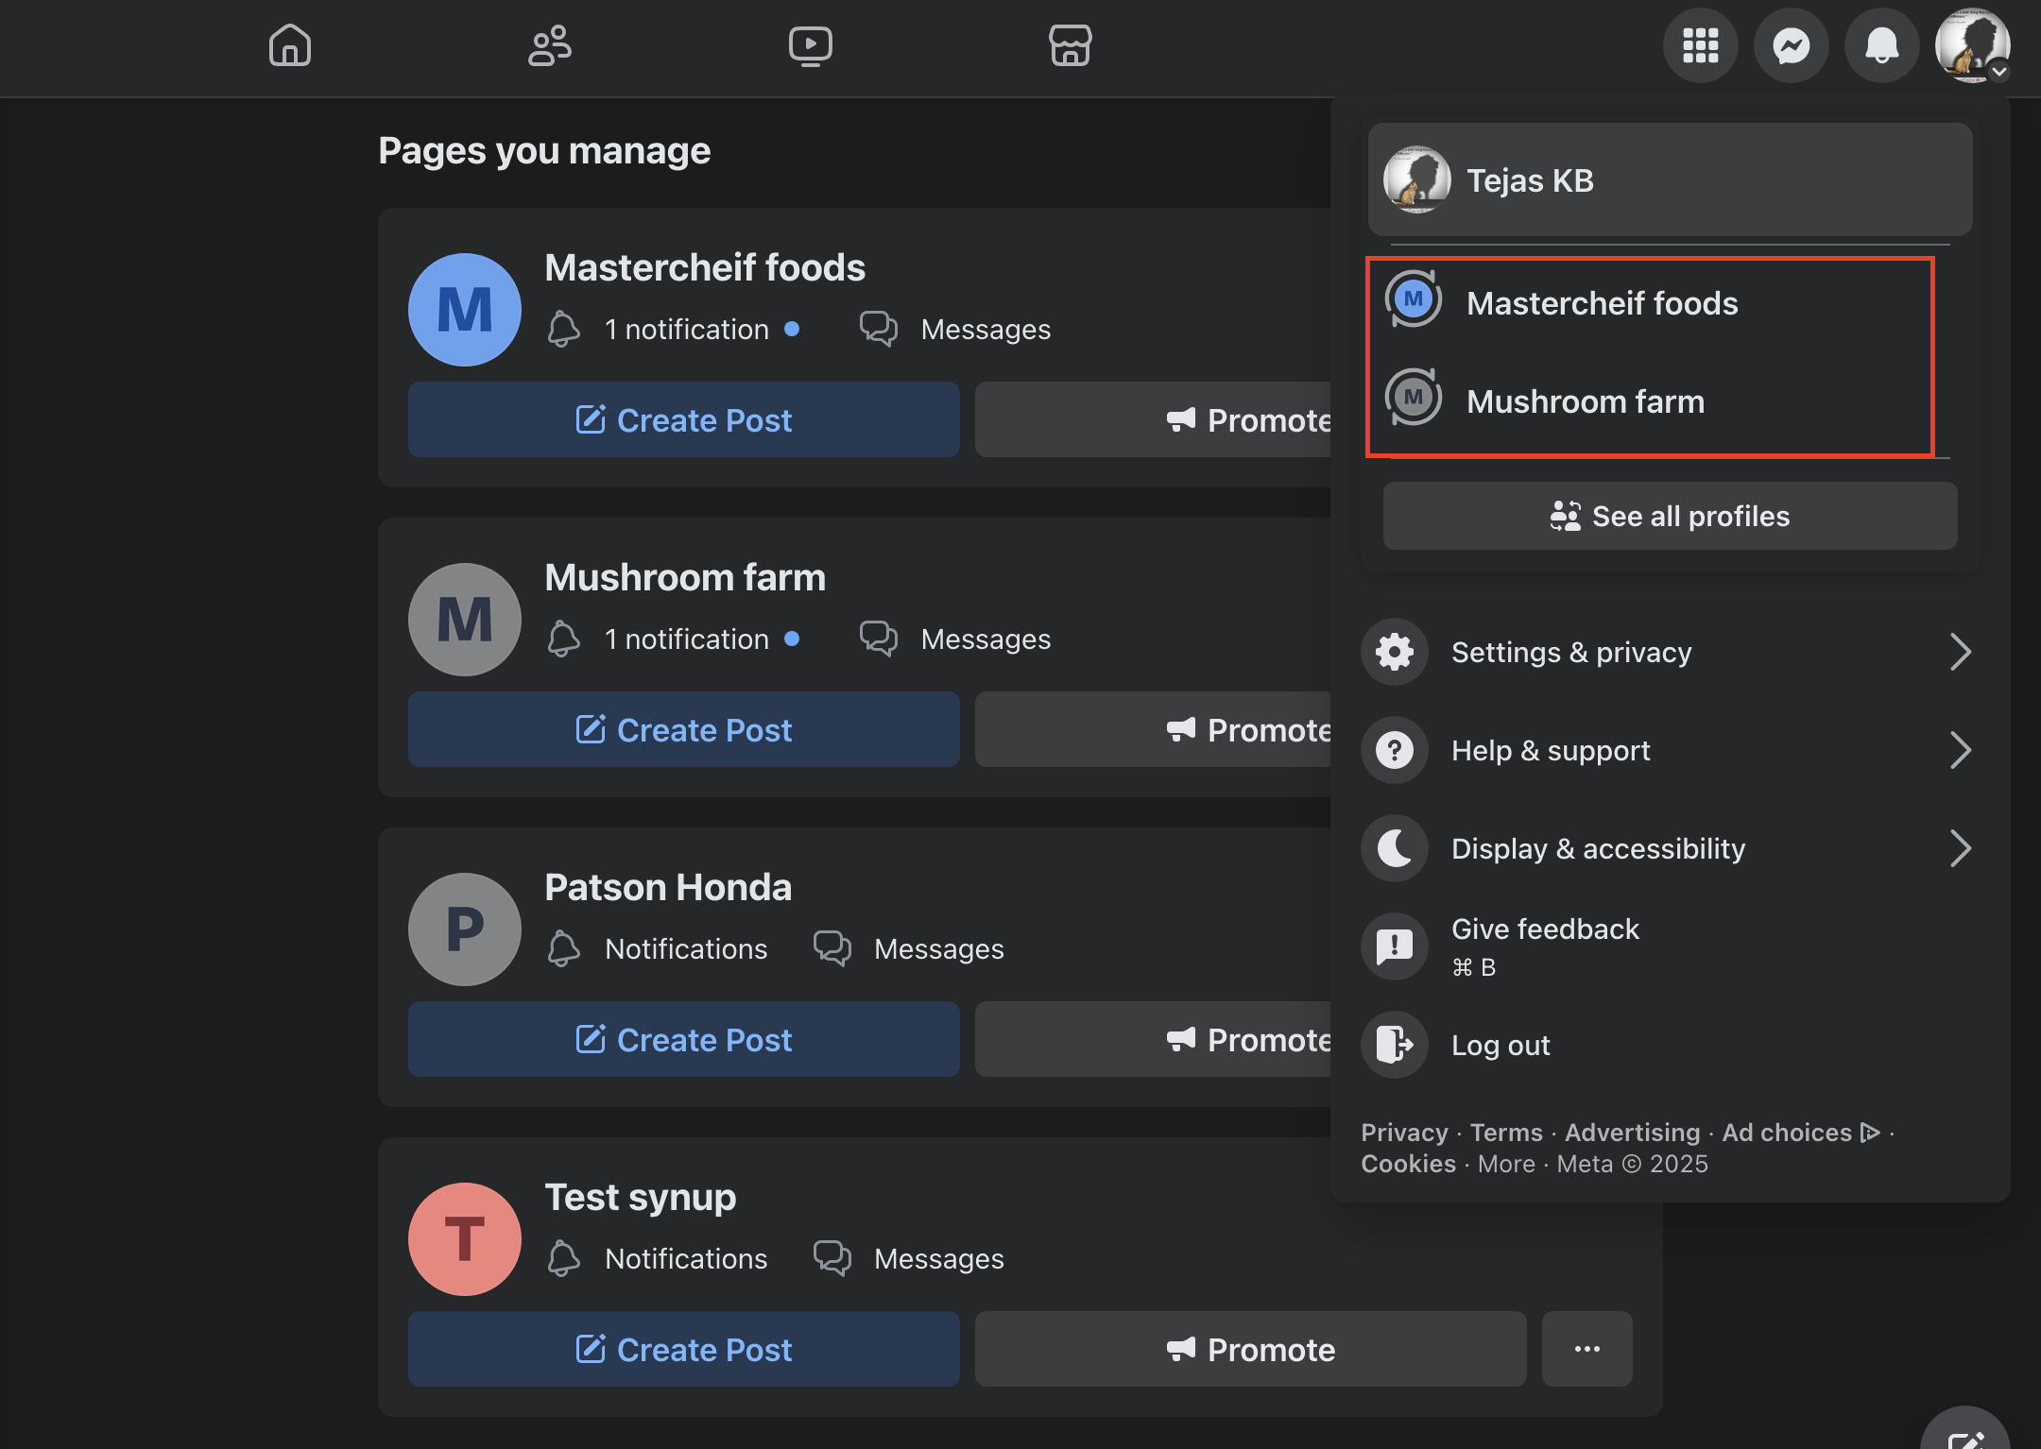
Task: Expand the Display & accessibility chevron
Action: click(x=1961, y=848)
